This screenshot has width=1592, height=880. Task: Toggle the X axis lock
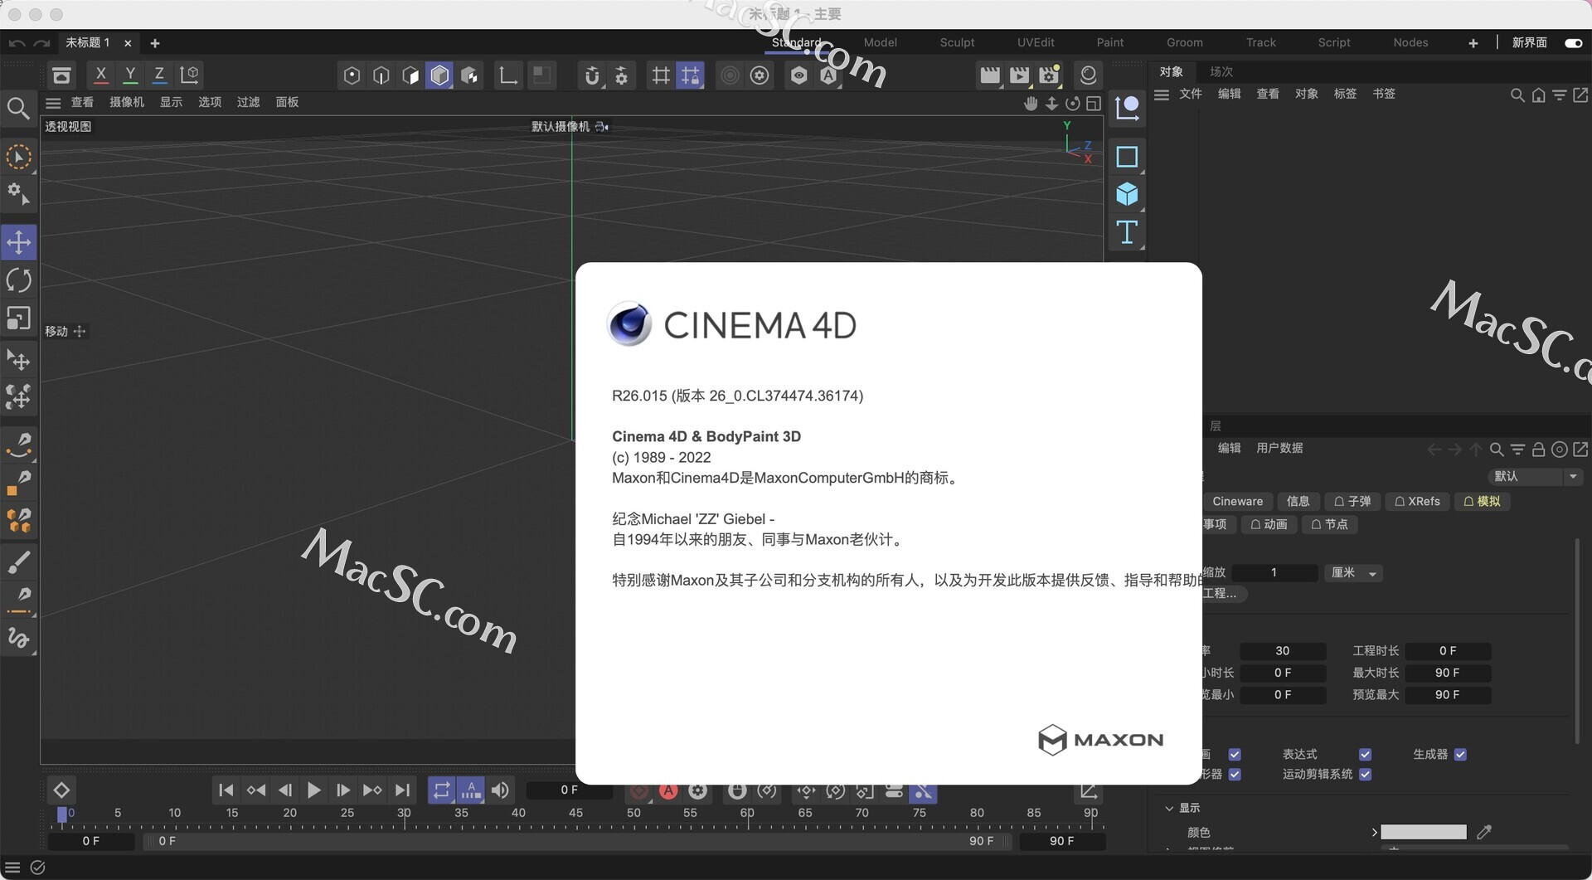(x=100, y=75)
